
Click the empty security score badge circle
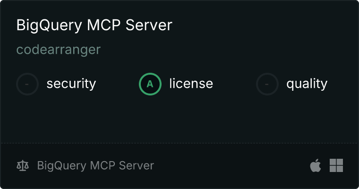click(x=27, y=84)
